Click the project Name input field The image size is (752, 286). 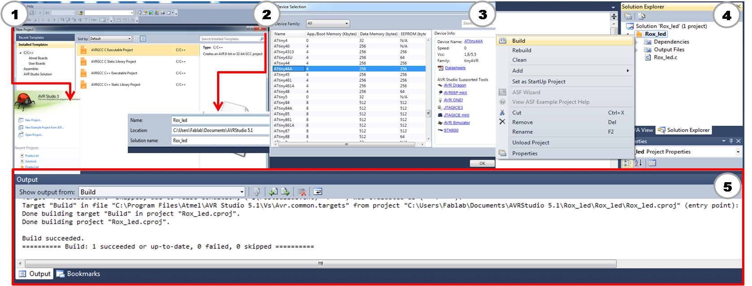click(x=220, y=120)
